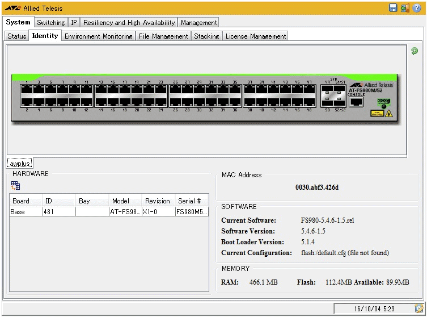This screenshot has width=427, height=317.
Task: Select the Base board row
Action: click(26, 212)
